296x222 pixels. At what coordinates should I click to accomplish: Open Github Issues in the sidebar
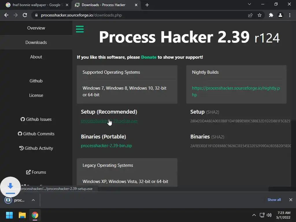pyautogui.click(x=36, y=119)
